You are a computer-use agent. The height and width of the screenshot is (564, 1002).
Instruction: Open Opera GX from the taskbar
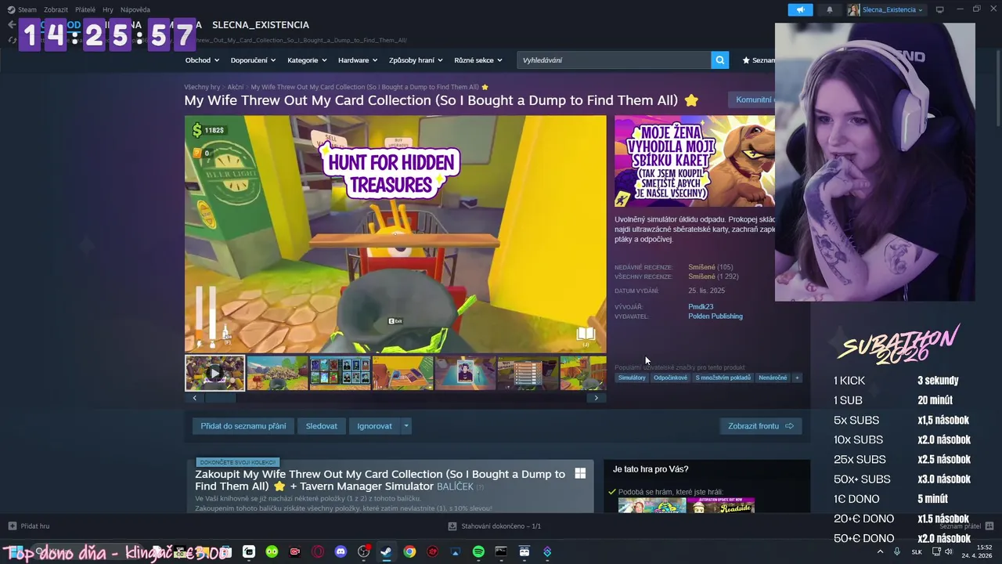coord(318,551)
